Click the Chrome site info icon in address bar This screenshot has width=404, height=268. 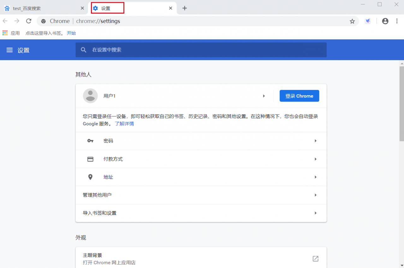pos(44,21)
